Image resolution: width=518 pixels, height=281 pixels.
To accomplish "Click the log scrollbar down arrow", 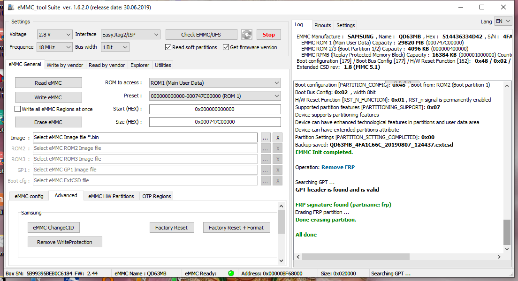I will point(507,249).
